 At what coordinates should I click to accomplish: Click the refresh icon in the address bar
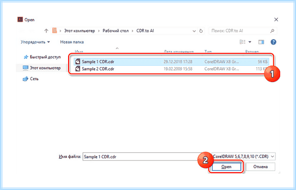pos(201,31)
